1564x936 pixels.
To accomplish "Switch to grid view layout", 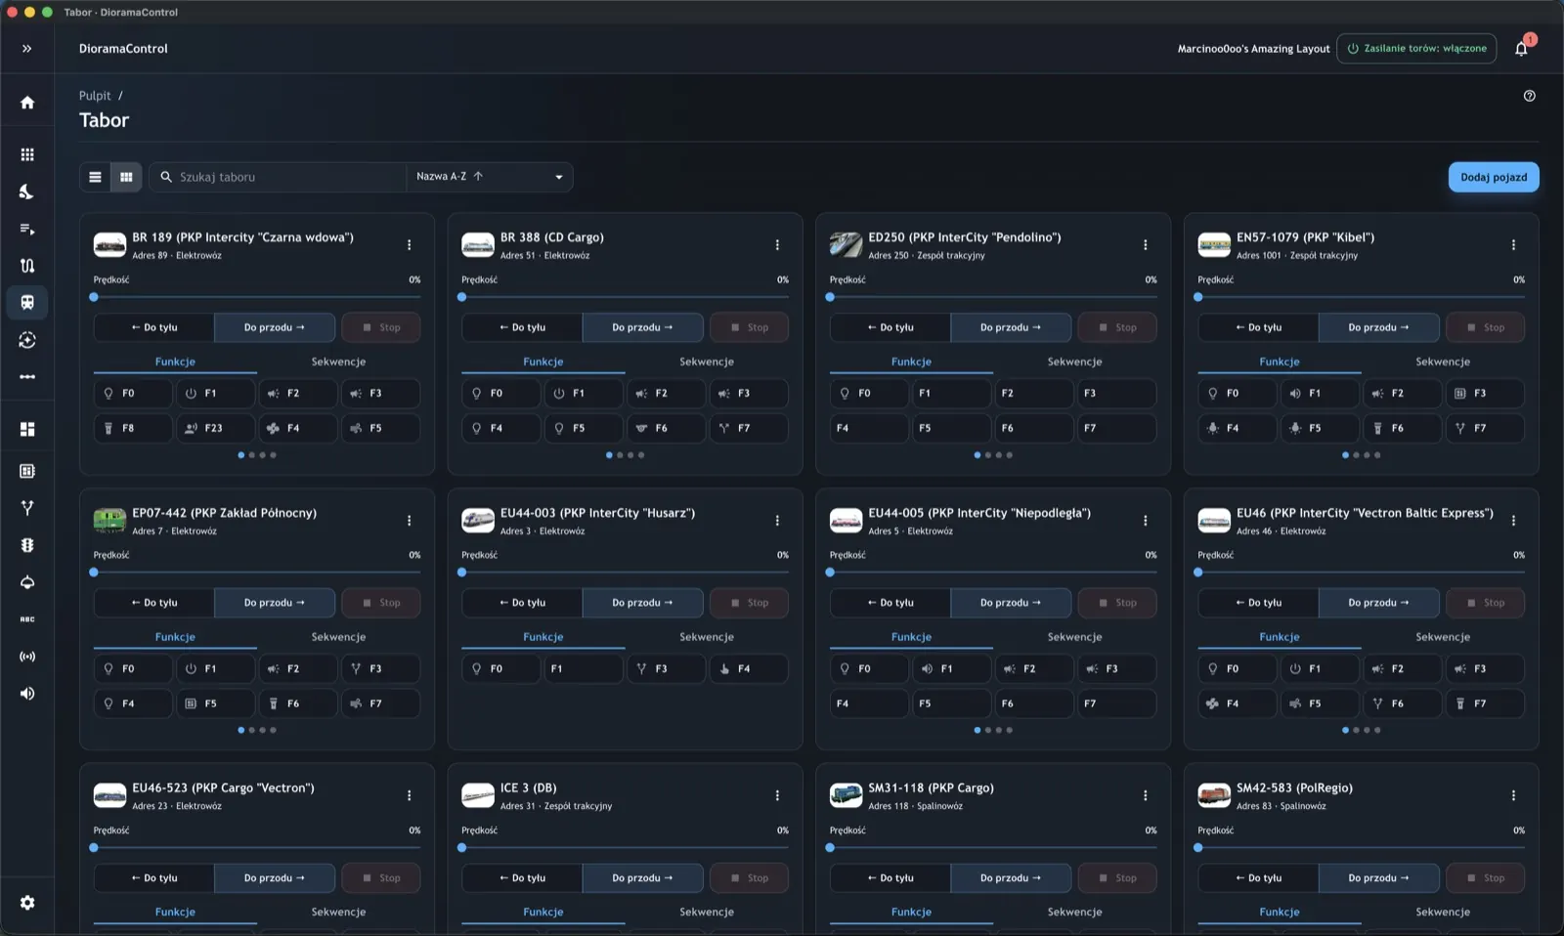I will (126, 177).
